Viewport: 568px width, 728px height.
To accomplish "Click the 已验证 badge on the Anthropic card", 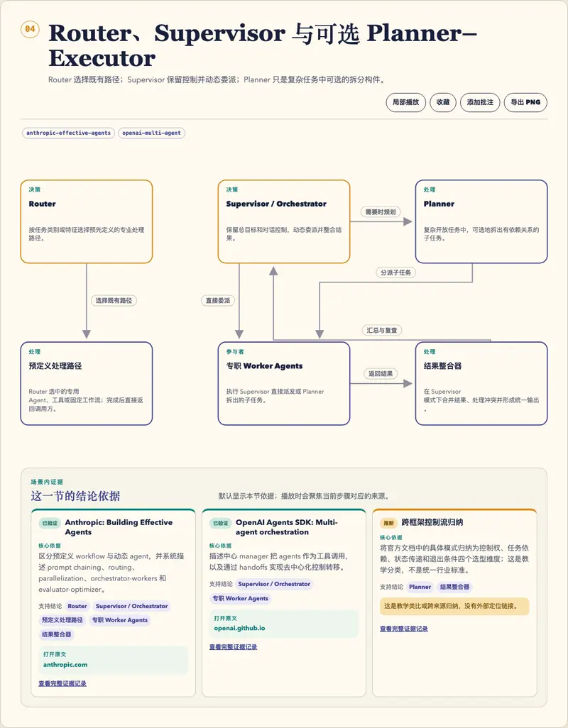I will coord(50,523).
